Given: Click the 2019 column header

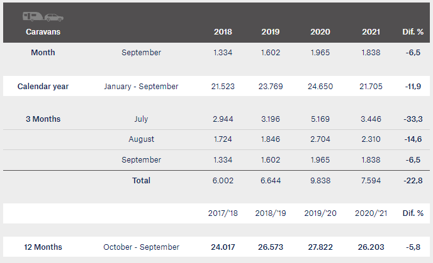Looking at the screenshot, I should [x=271, y=32].
